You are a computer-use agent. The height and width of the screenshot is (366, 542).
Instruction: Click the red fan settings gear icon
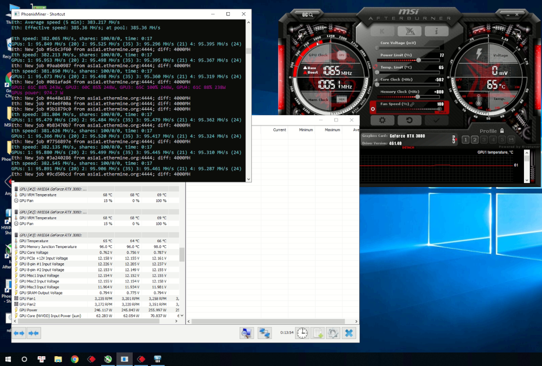click(373, 109)
